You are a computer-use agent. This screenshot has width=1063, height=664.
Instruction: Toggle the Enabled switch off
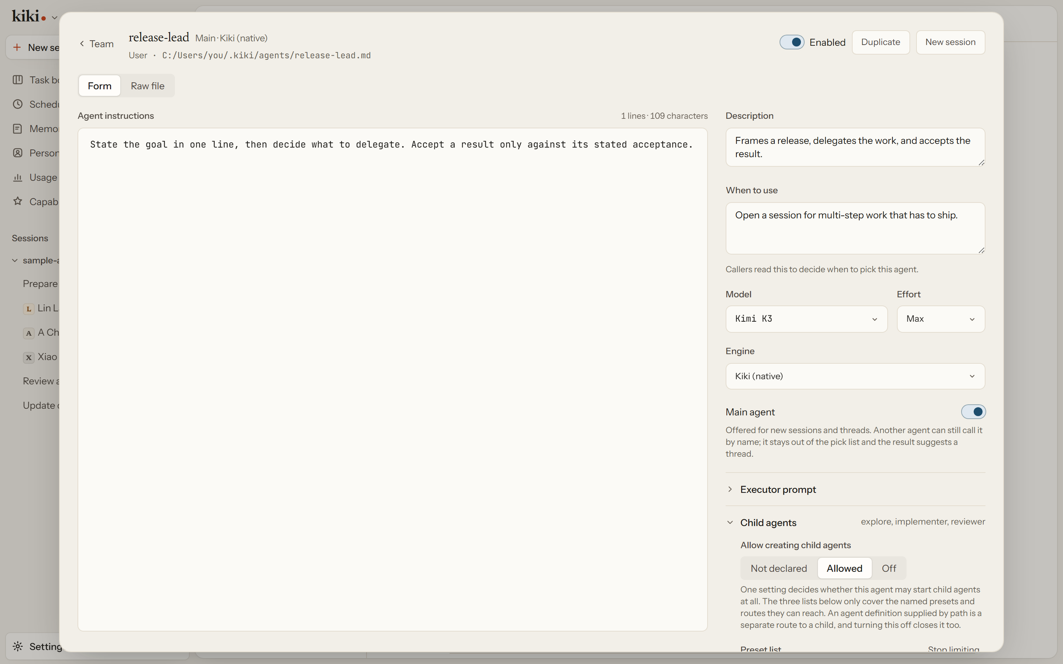(x=792, y=42)
